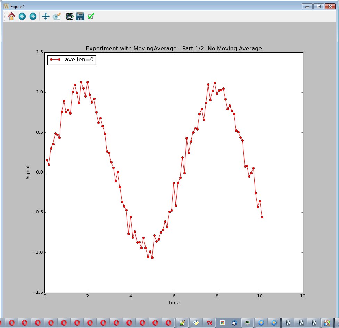Click the last data point near time 10
339x328 pixels.
click(x=262, y=217)
